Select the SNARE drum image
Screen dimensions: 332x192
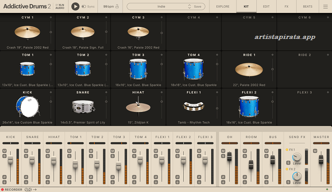[83, 106]
